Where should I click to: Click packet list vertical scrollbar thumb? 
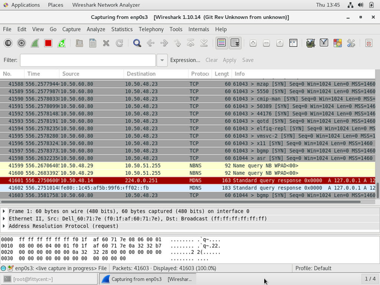(x=377, y=190)
